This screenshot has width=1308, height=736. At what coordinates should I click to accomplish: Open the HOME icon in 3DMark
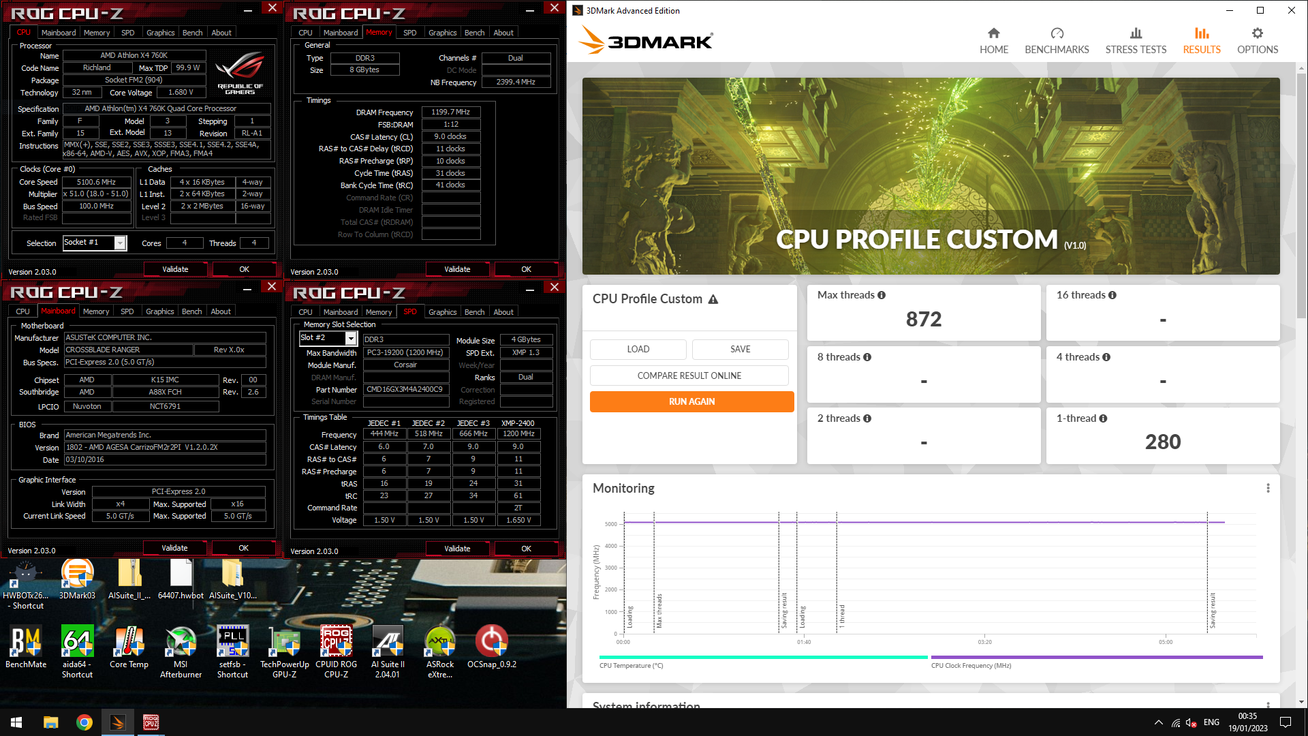pyautogui.click(x=994, y=33)
